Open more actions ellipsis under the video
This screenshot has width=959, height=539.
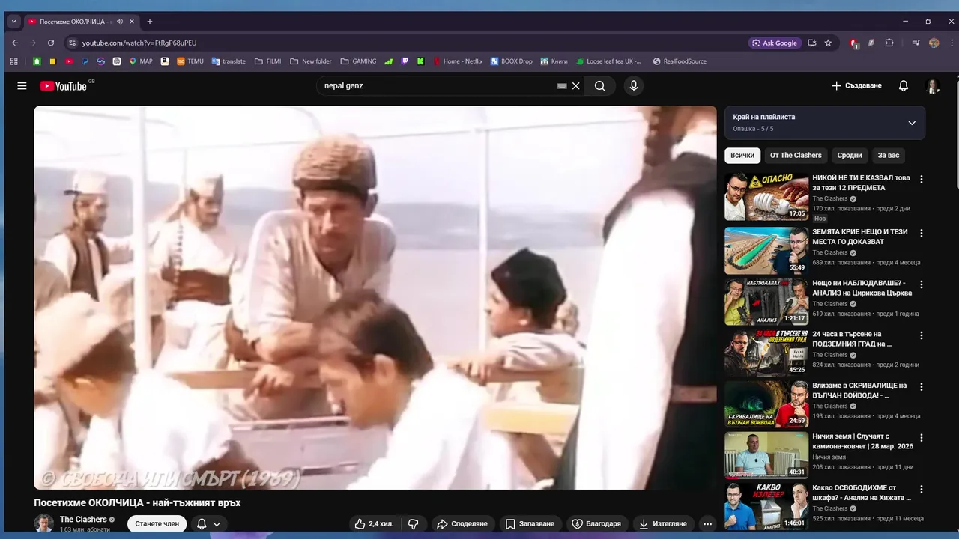707,524
